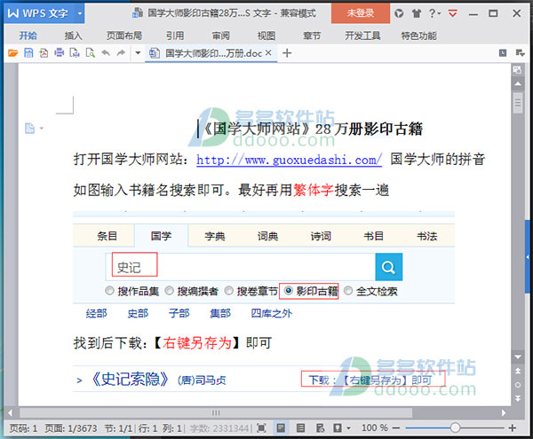Open the WPS 文字 application menu arrow
This screenshot has width=533, height=439.
[x=80, y=13]
